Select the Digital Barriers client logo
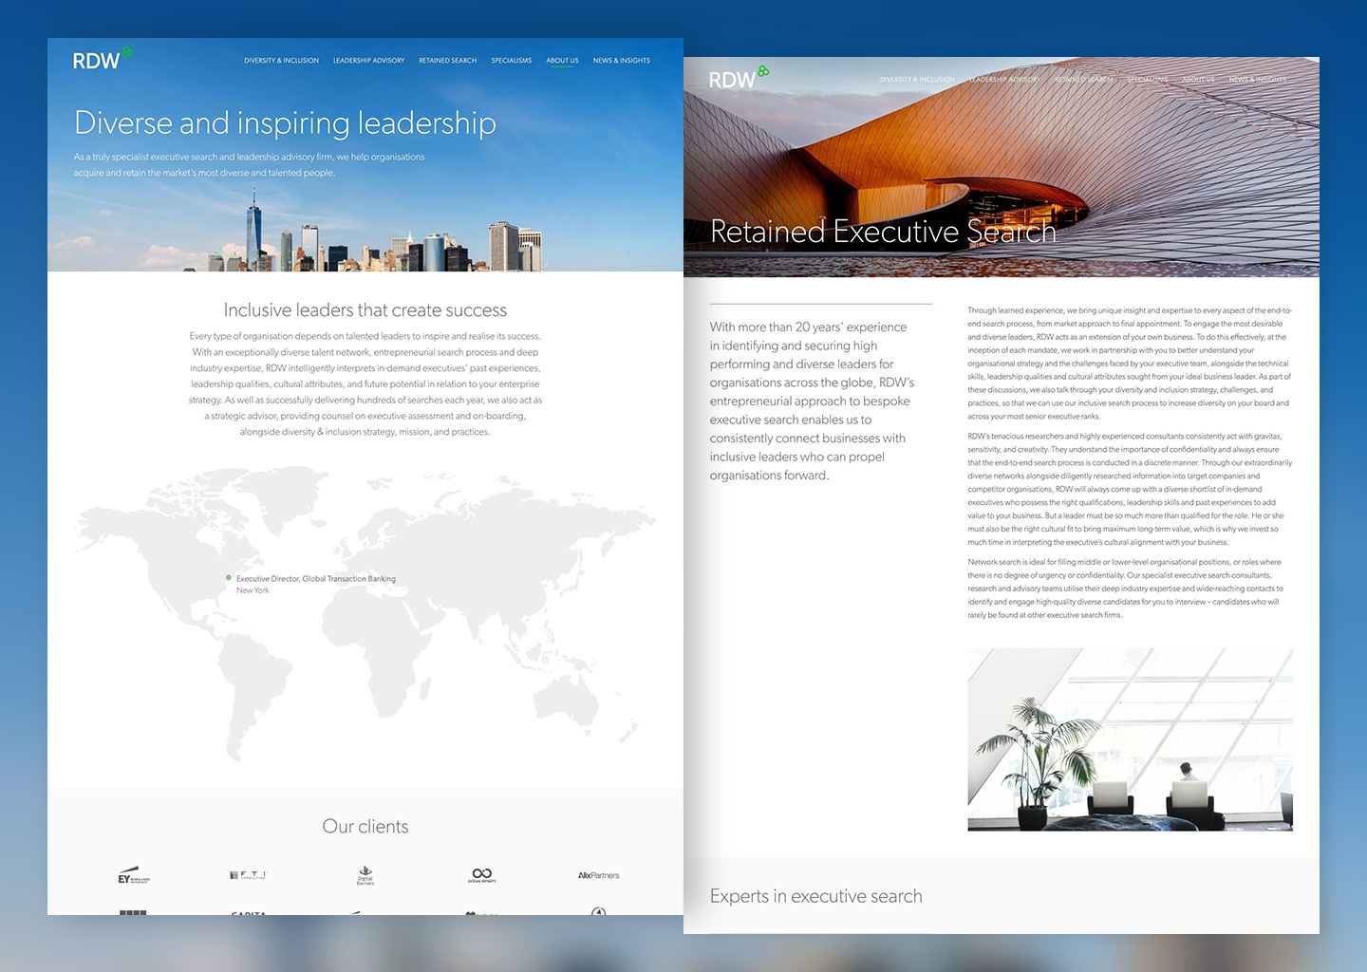Screen dimensions: 1367x972 tap(365, 875)
